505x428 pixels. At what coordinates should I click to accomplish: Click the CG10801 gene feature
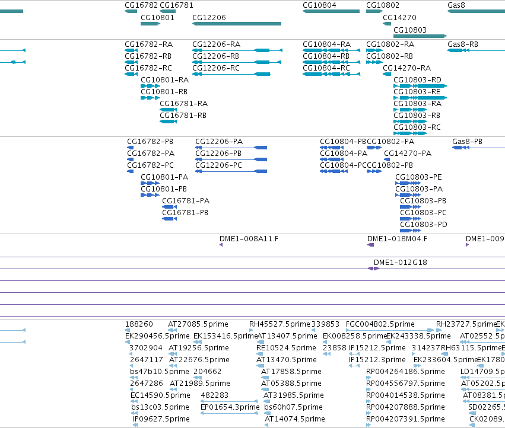[x=150, y=24]
